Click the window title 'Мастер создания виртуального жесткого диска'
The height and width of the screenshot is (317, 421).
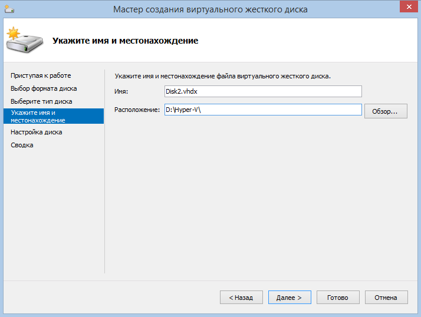210,9
